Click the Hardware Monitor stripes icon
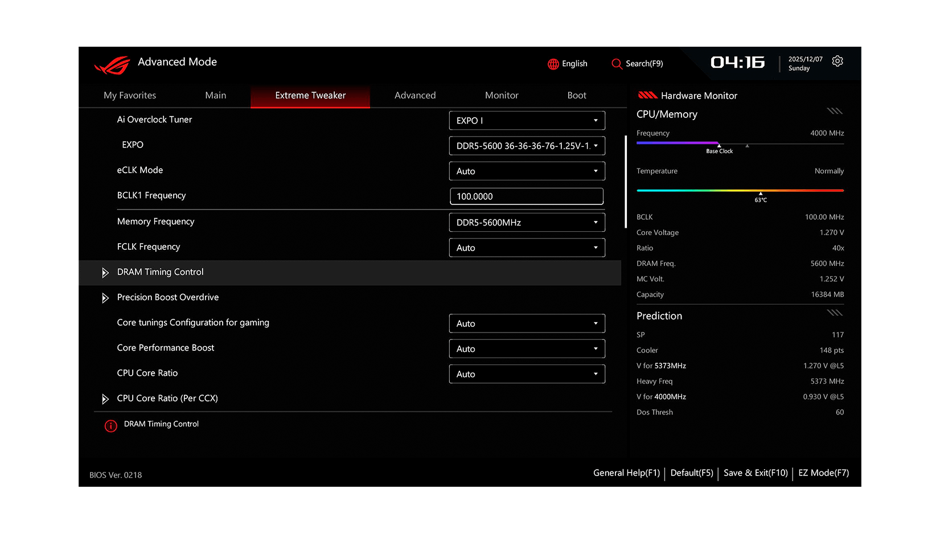This screenshot has height=554, width=940. pos(647,96)
